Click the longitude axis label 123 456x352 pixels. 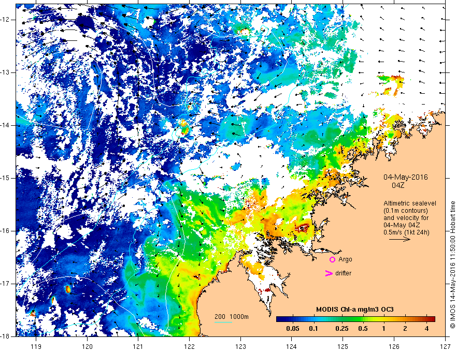[240, 346]
